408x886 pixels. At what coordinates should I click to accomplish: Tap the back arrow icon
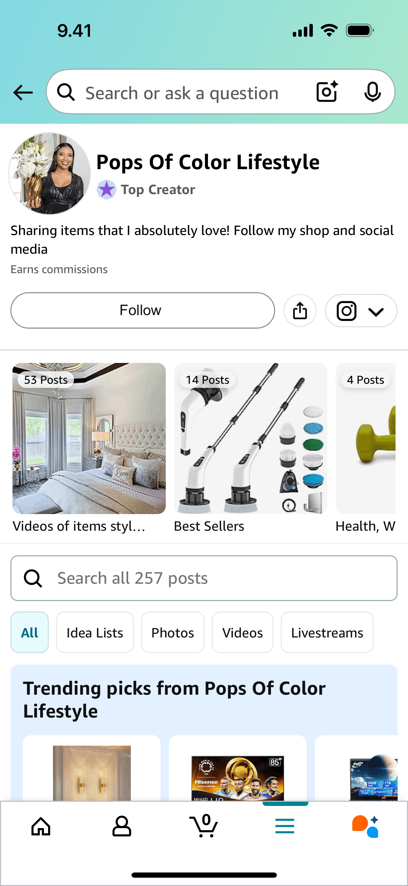23,93
